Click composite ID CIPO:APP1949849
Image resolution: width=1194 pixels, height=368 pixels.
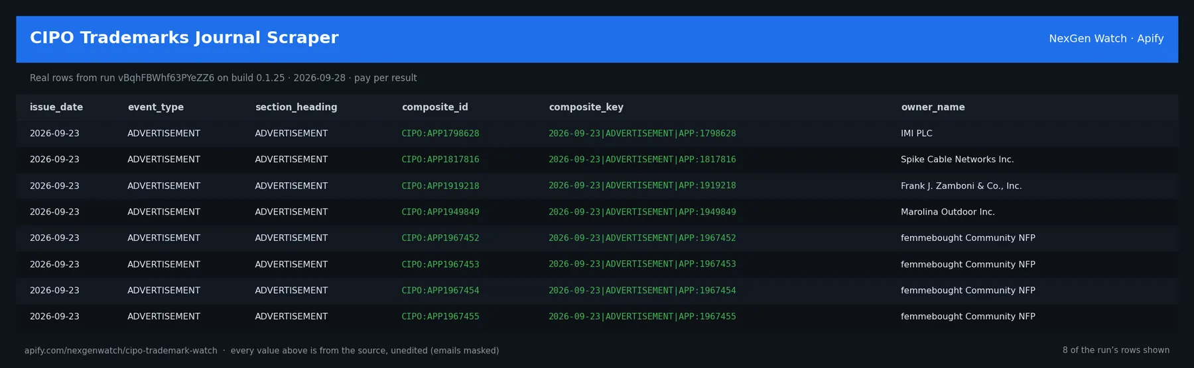(440, 212)
